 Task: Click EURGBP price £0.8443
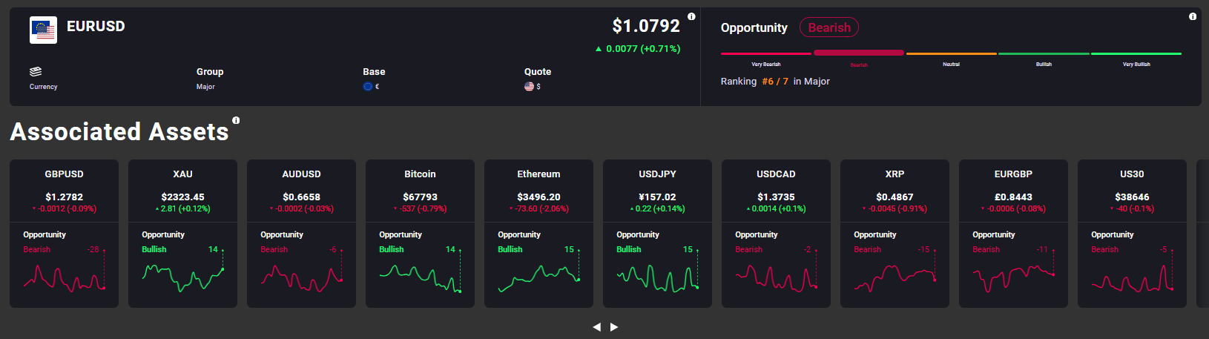point(1013,197)
